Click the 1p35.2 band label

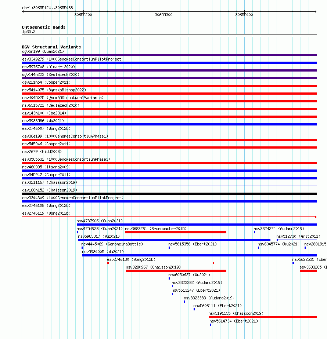(29, 32)
